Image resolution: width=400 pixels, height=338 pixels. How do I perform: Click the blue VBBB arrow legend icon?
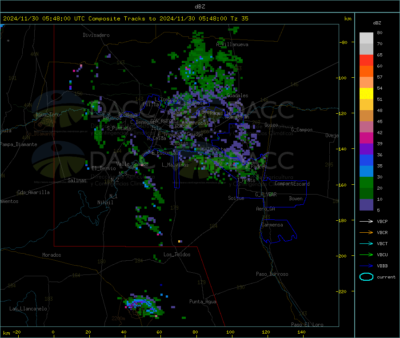(366, 266)
